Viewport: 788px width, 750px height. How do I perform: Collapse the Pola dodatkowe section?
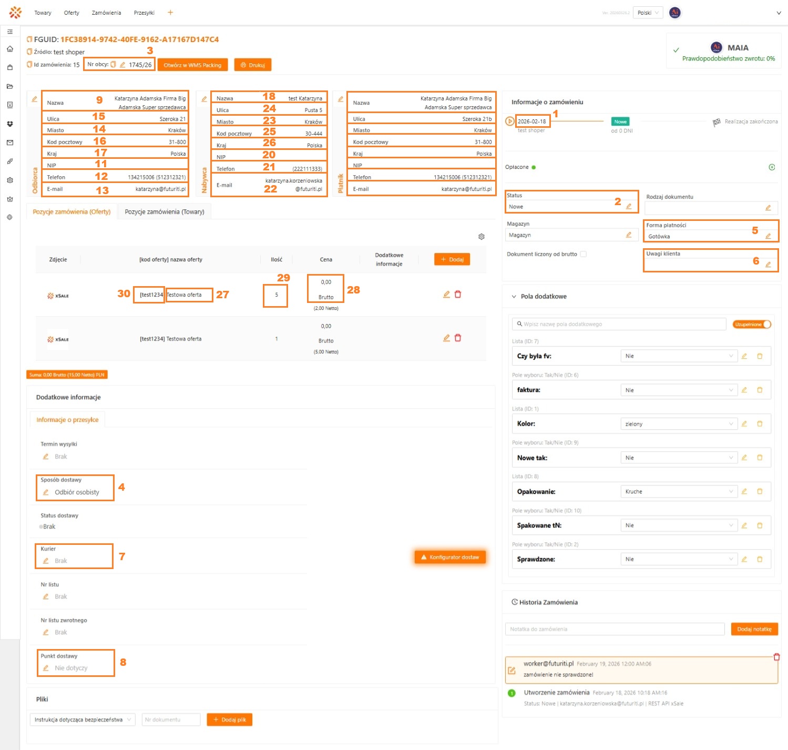pos(514,297)
